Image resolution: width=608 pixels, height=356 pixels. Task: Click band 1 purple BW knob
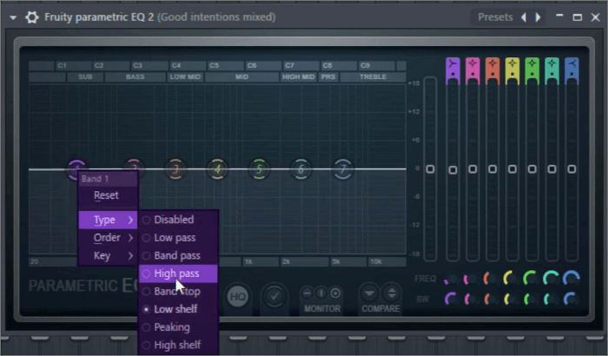[451, 299]
